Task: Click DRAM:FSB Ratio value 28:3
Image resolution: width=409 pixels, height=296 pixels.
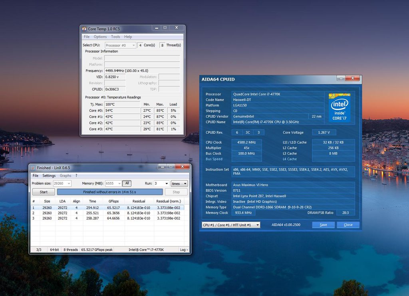Action: click(x=345, y=213)
